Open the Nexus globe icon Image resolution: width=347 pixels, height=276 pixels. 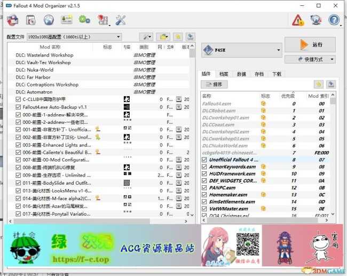point(49,20)
